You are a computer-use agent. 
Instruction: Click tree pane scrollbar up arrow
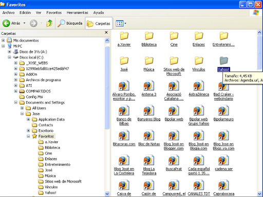coord(107,41)
